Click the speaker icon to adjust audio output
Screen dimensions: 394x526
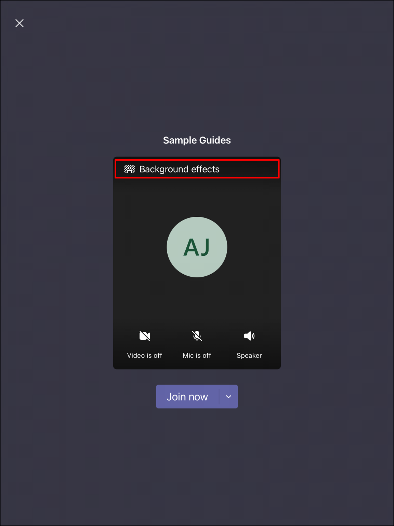(x=249, y=336)
